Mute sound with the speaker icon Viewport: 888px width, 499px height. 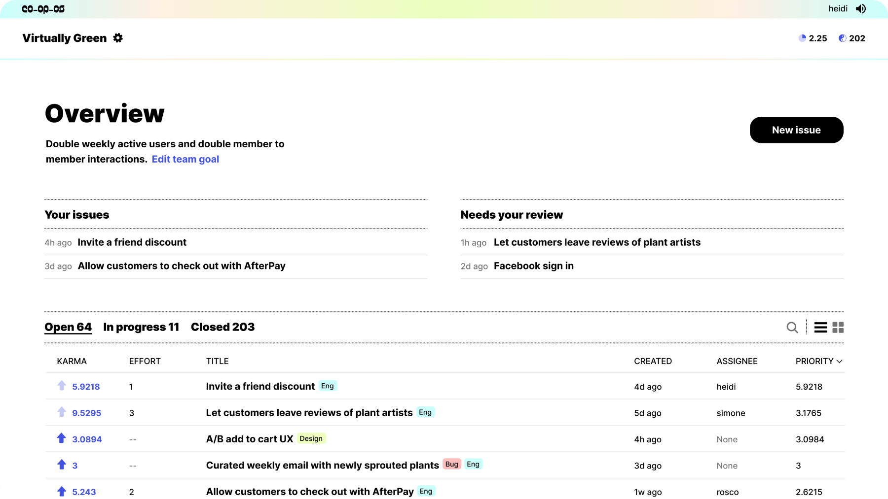point(861,8)
